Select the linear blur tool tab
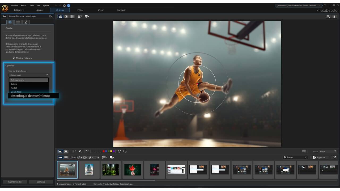This screenshot has height=191, width=340. tap(18, 22)
